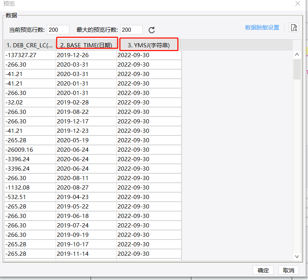308x280 pixels.
Task: Select date cell 2019-06-18
Action: coord(86,216)
